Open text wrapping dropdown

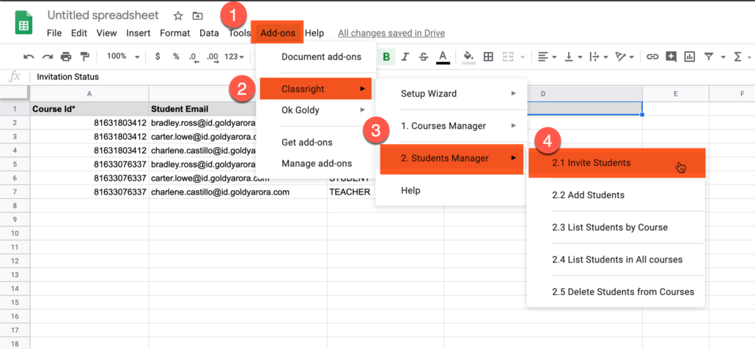click(x=599, y=57)
